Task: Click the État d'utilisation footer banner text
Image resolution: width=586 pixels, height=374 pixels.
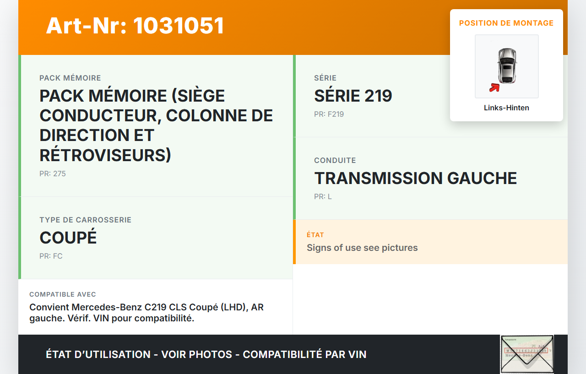Action: 206,354
